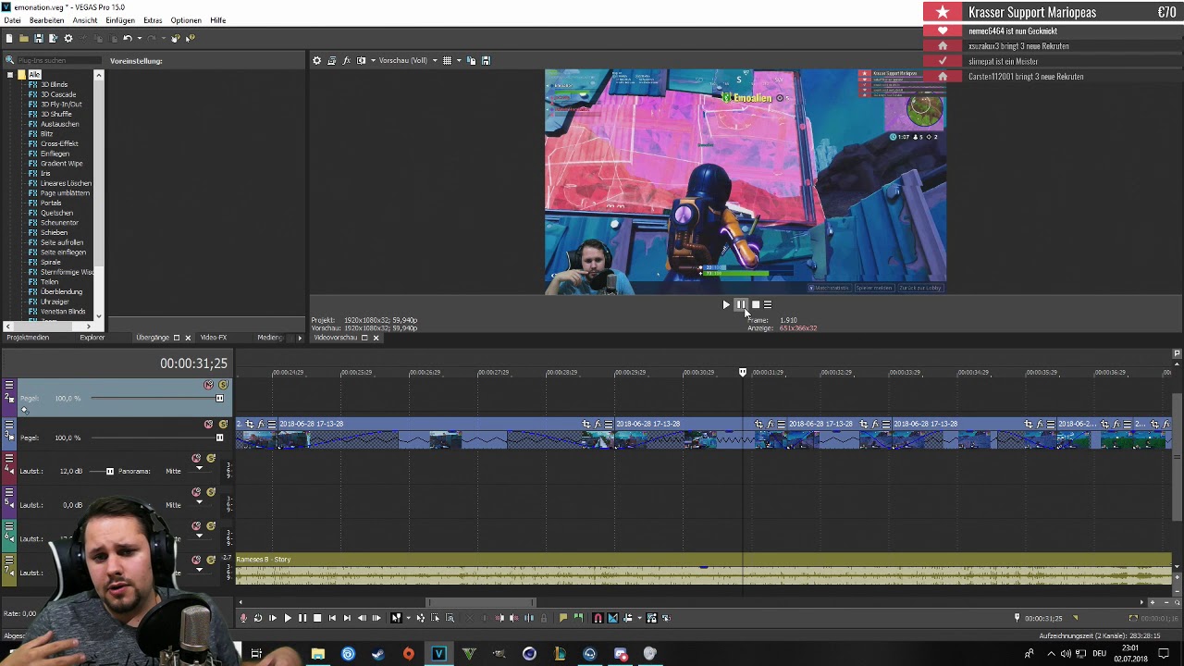Toggle automatic crossfades icon below timeline
The width and height of the screenshot is (1184, 666).
(612, 618)
